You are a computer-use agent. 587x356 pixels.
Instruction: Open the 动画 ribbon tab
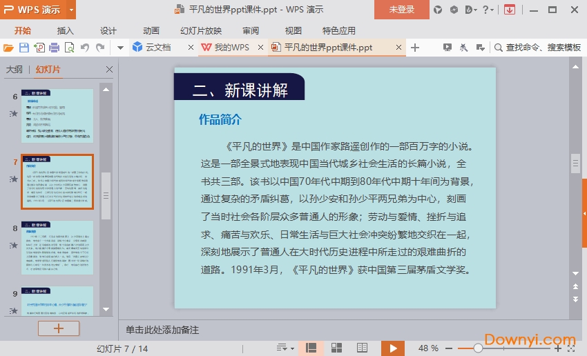pyautogui.click(x=151, y=30)
